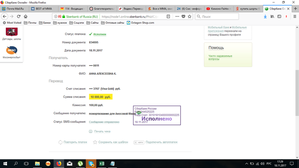Open the нужное bookmarks folder
Viewport: 299px width, 168px height.
pos(60,23)
